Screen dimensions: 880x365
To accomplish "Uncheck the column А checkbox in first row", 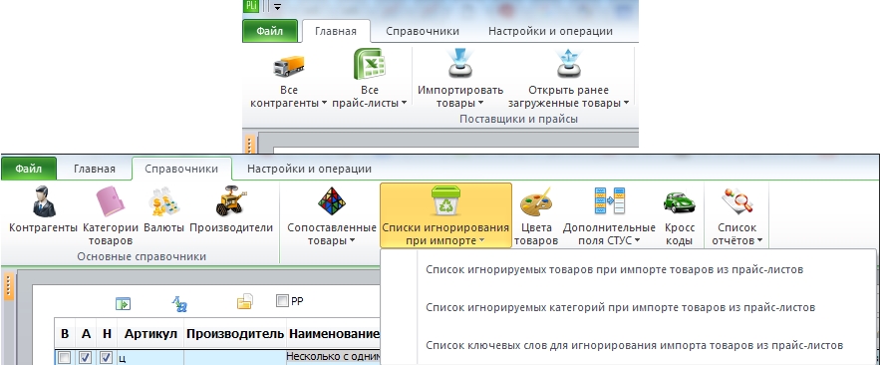I will [86, 357].
